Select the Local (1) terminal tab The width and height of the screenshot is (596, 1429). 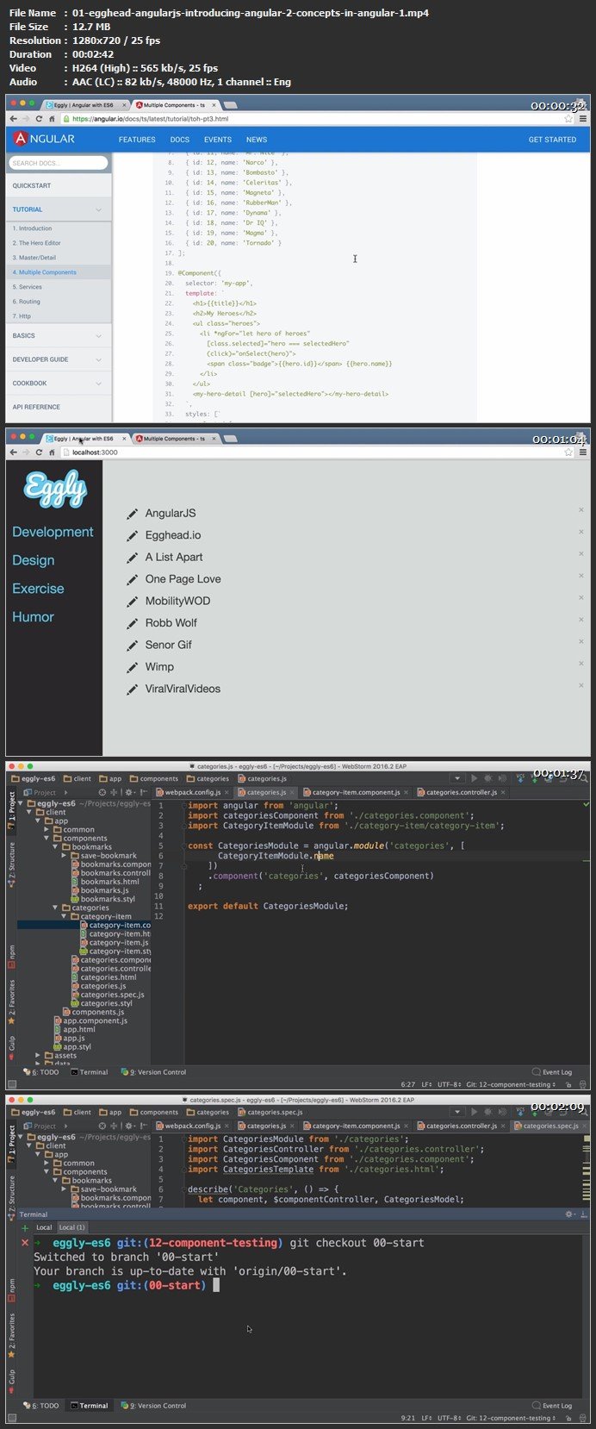pos(71,1227)
